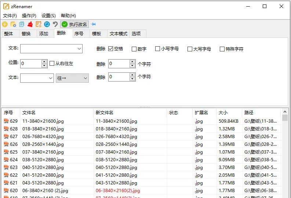Viewport: 291px width, 198px height.
Task: Select file 018-3840×2160.jpg in 文件名 column
Action: point(43,129)
